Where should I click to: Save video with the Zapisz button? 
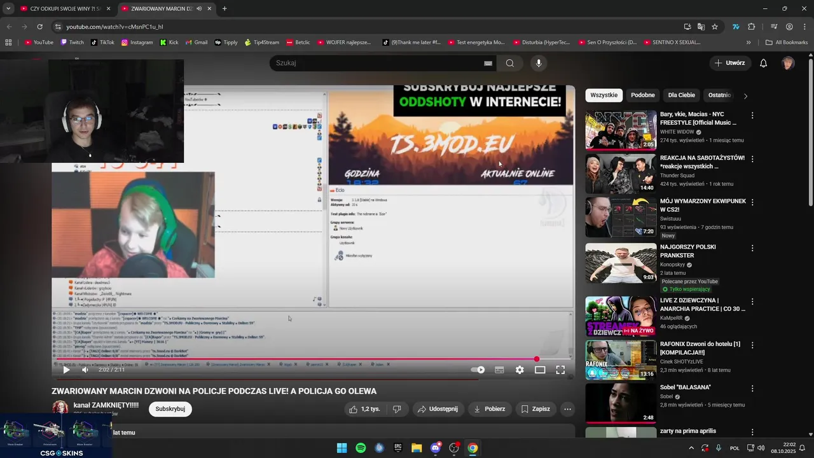535,409
